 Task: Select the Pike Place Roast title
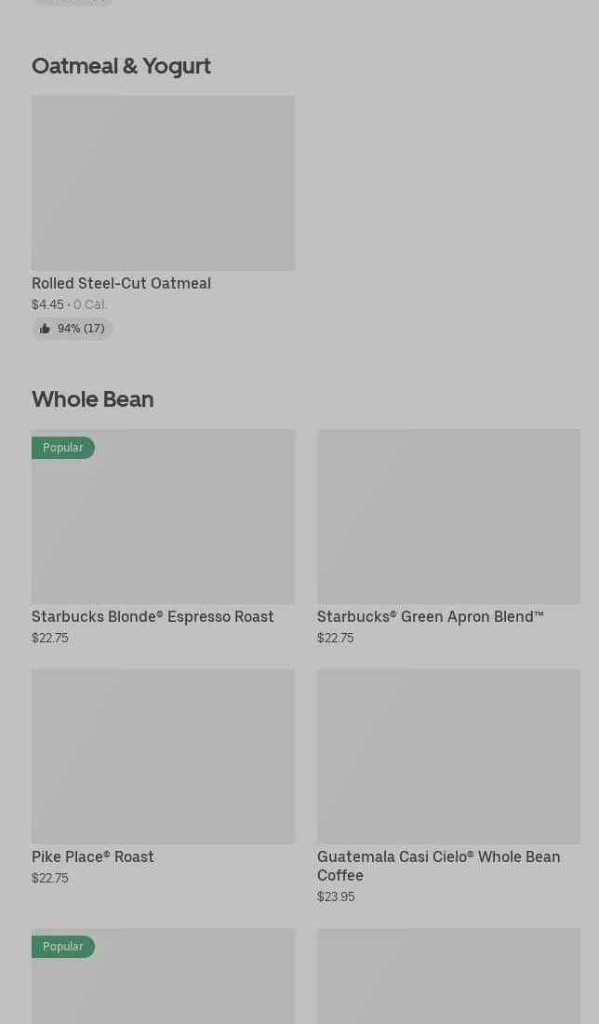tap(92, 856)
